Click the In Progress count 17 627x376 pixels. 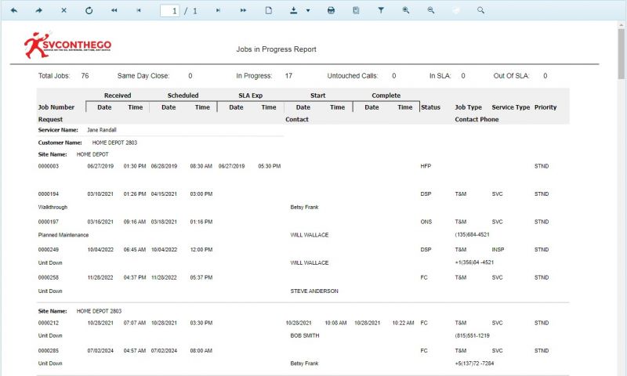point(288,76)
